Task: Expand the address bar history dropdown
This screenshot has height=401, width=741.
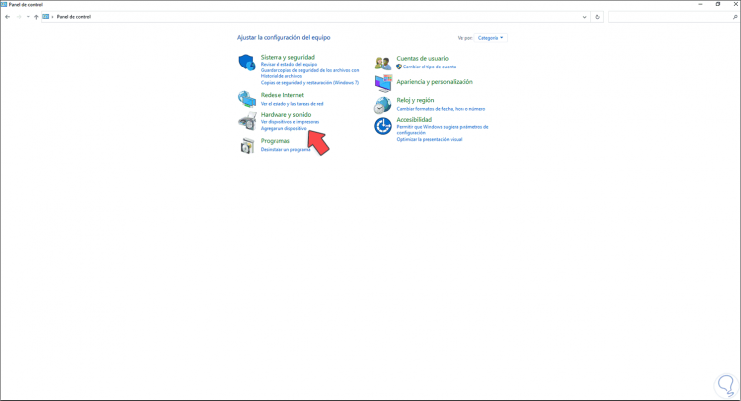Action: 584,17
